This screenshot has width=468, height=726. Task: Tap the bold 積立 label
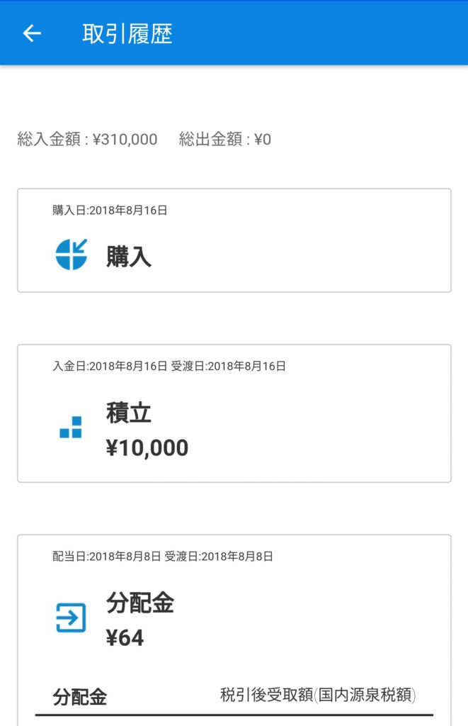point(129,413)
